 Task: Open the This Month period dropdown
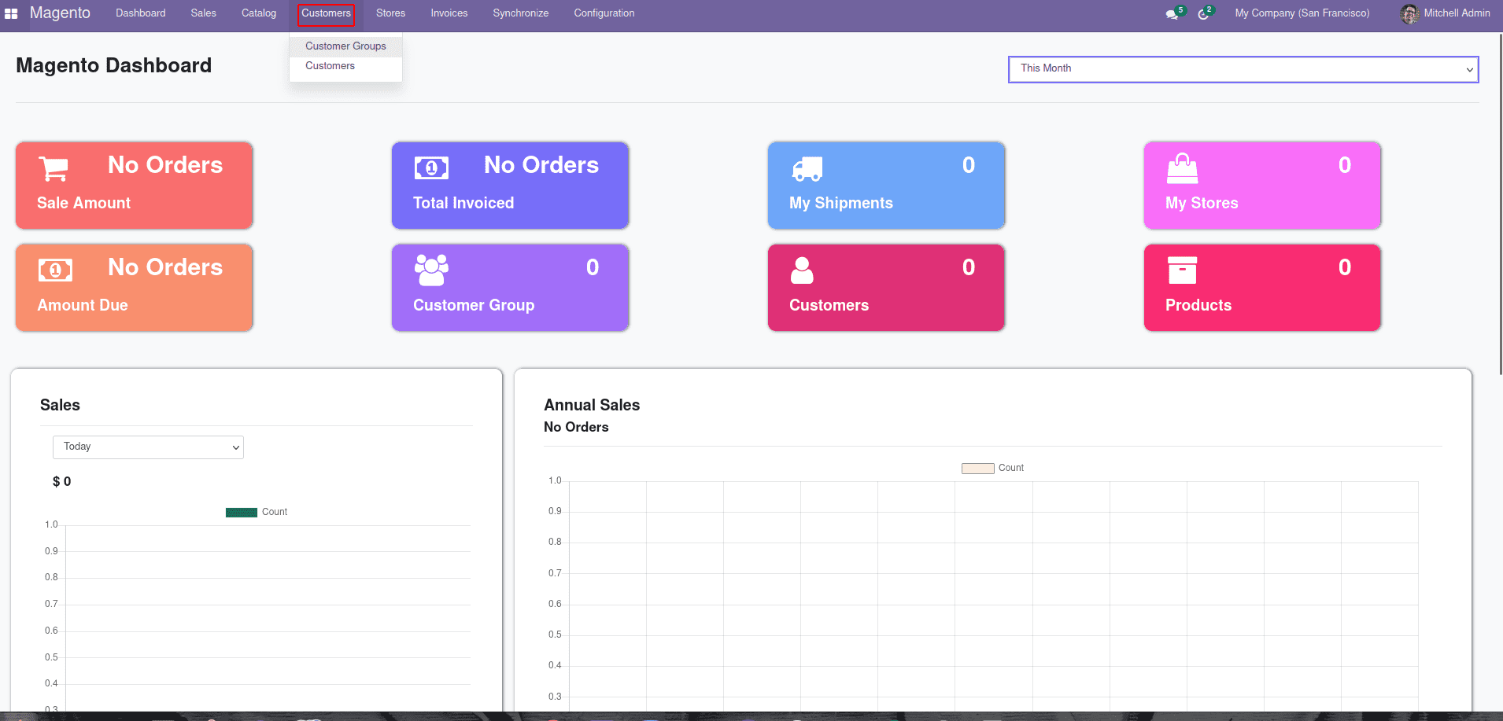point(1243,69)
